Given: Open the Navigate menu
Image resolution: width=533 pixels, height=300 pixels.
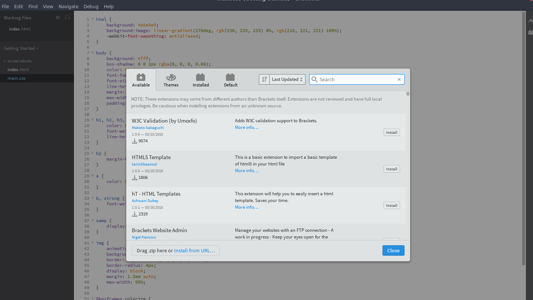Looking at the screenshot, I should tap(68, 6).
